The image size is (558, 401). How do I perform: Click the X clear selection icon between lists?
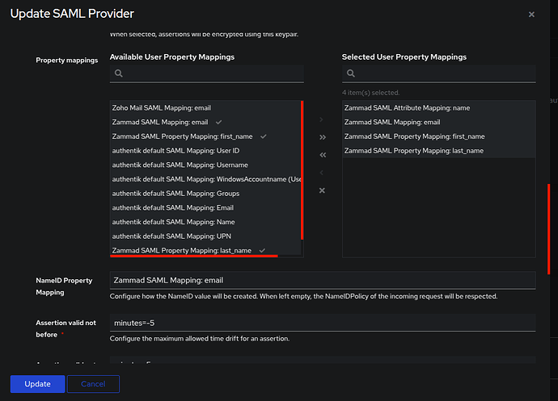pos(322,190)
